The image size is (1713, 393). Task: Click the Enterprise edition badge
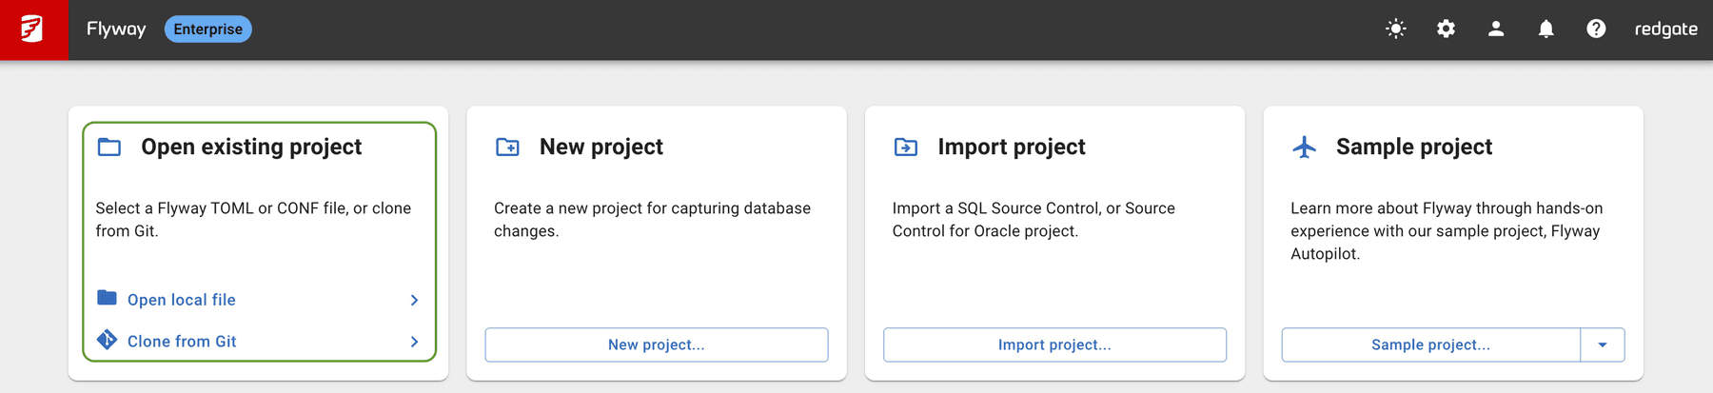click(x=207, y=29)
